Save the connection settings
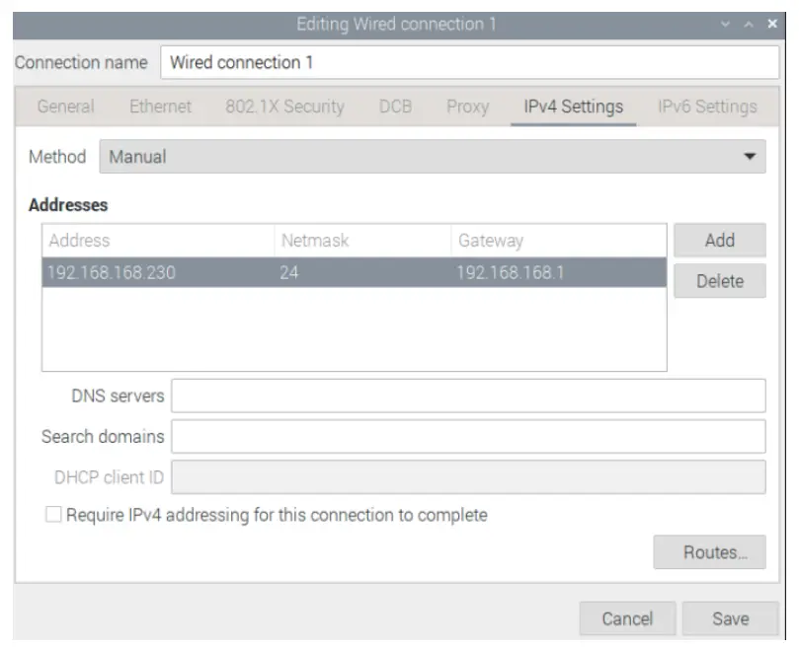Image resolution: width=799 pixels, height=647 pixels. click(729, 618)
